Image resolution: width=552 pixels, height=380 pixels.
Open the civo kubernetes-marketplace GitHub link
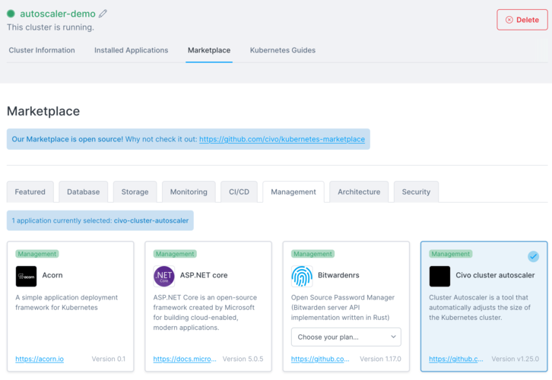[281, 140]
